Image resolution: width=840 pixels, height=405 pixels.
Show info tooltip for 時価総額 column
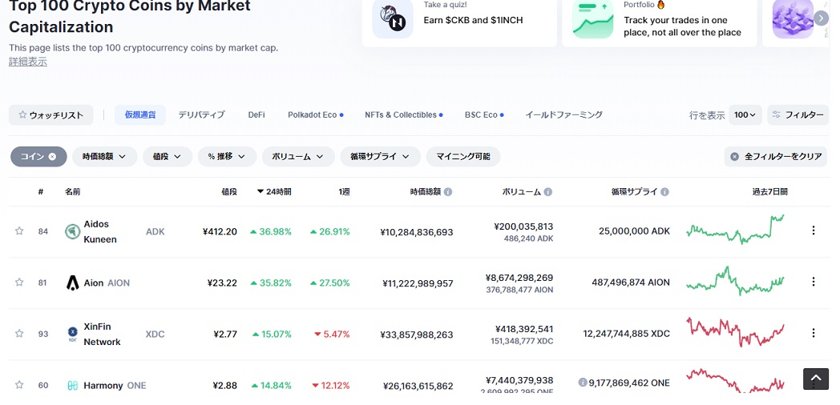point(448,191)
